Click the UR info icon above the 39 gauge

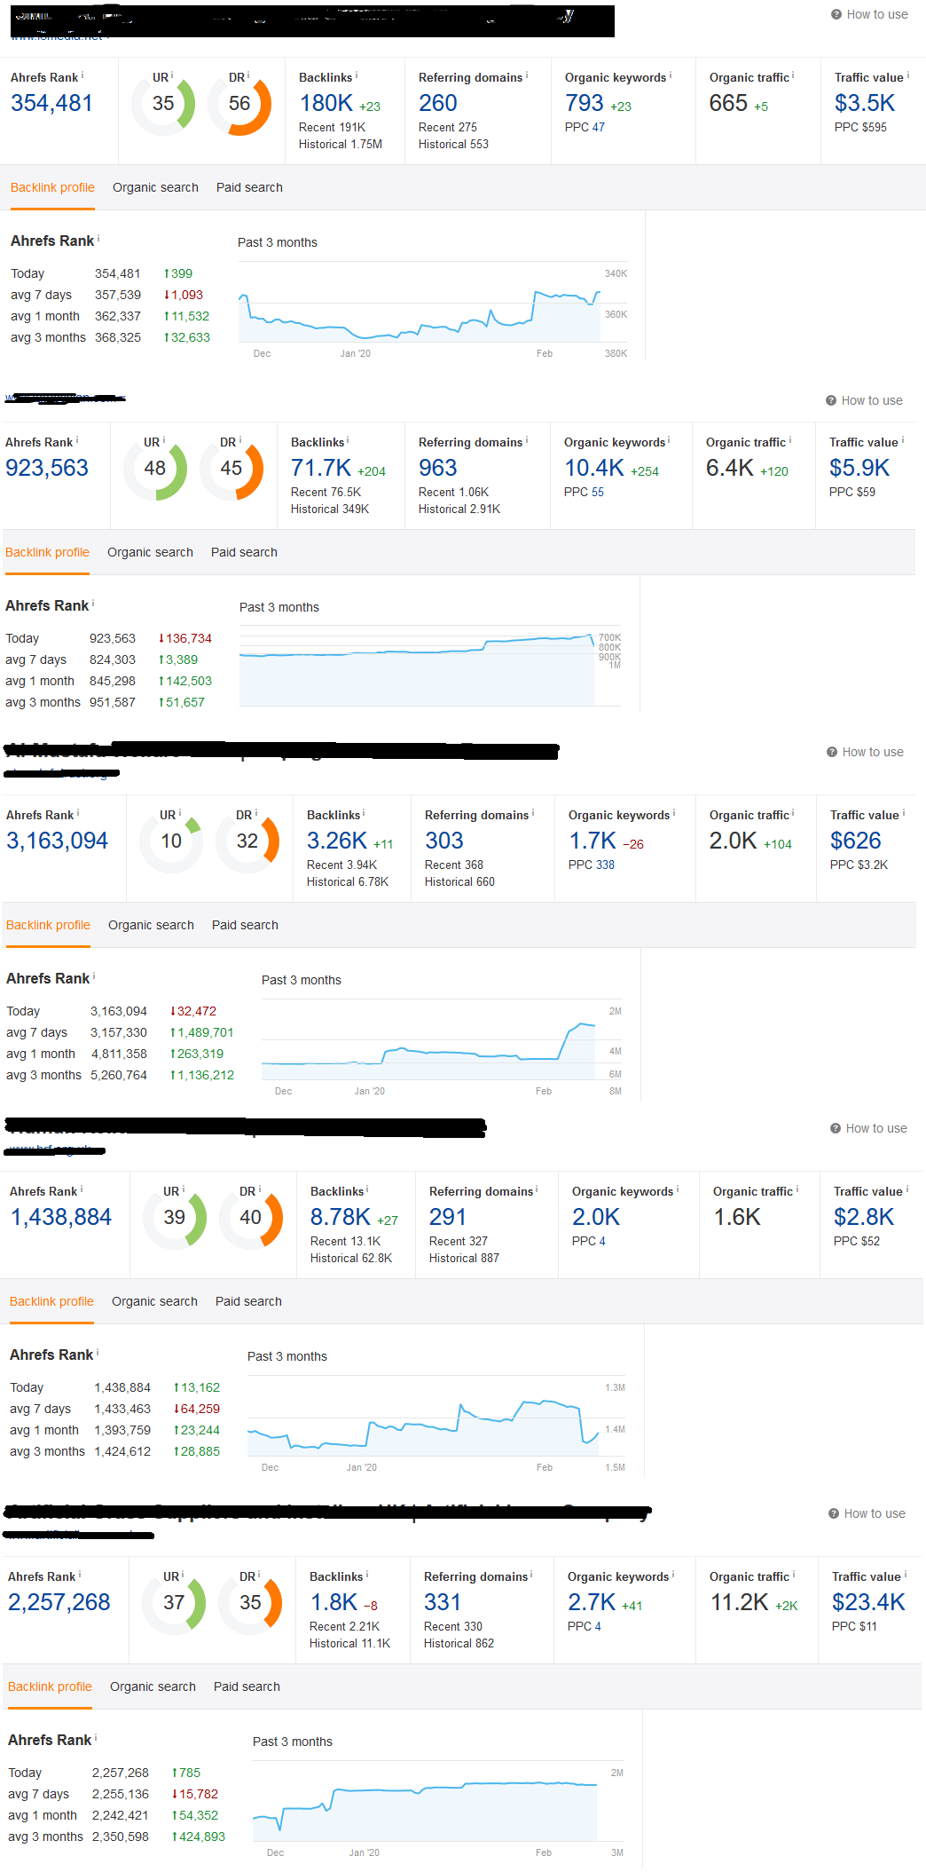[184, 1189]
